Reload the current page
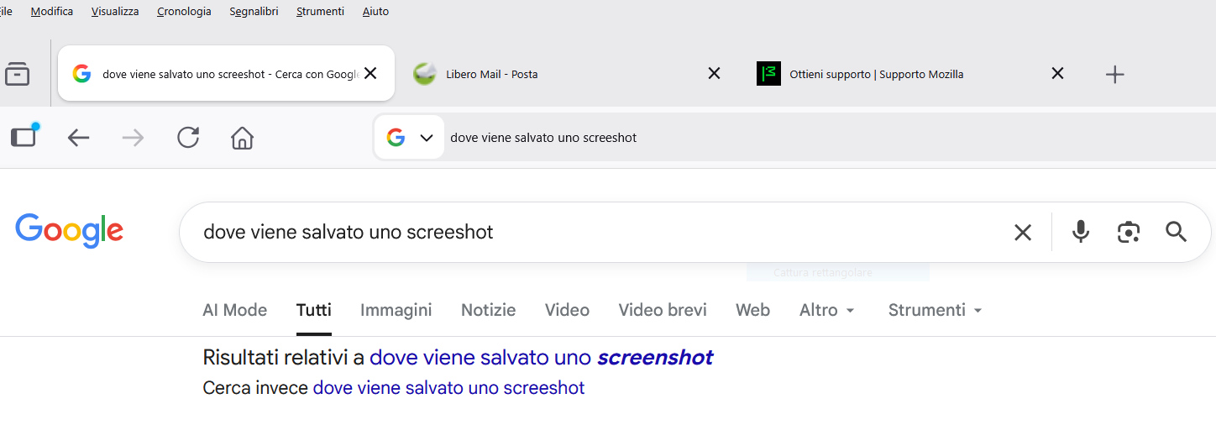Image resolution: width=1216 pixels, height=425 pixels. pos(188,138)
